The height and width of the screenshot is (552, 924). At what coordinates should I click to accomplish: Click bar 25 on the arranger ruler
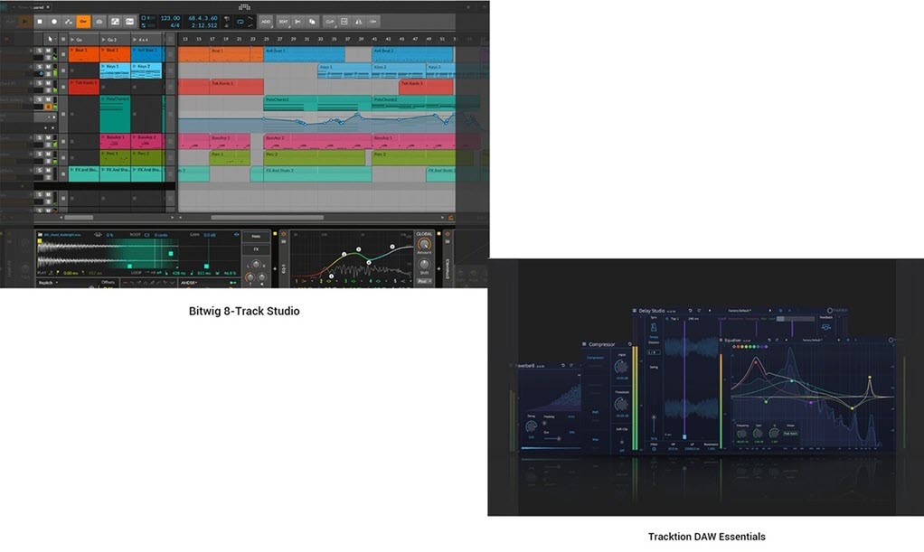tap(266, 39)
